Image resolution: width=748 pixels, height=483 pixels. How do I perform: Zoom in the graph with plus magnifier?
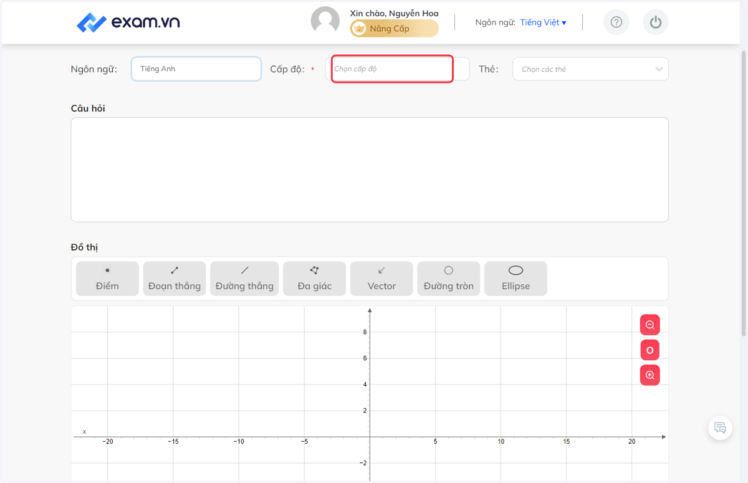(x=650, y=375)
